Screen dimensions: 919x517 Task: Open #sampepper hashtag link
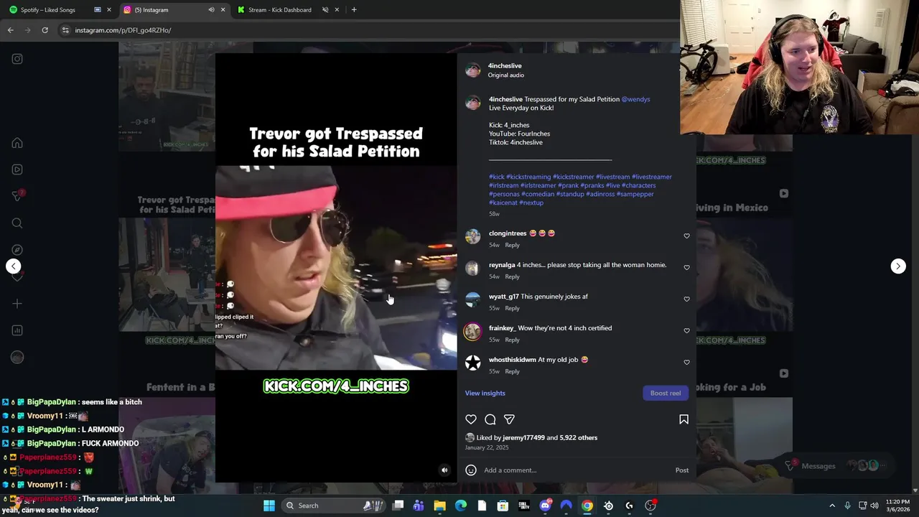635,194
